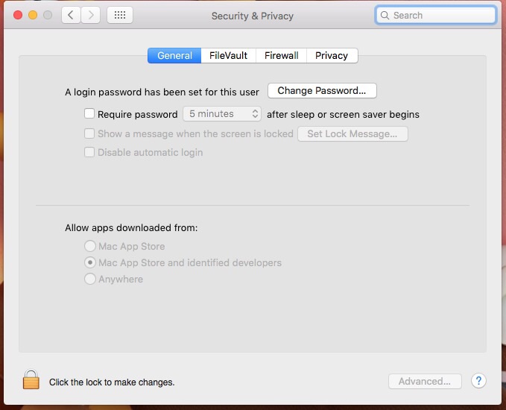Click the Security & Privacy window title
The image size is (506, 410).
(x=253, y=16)
